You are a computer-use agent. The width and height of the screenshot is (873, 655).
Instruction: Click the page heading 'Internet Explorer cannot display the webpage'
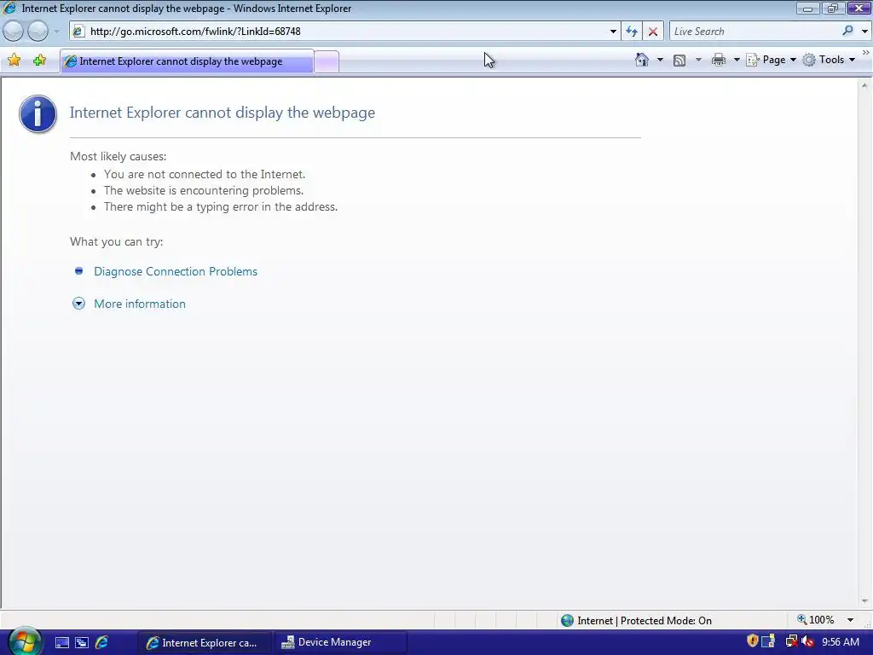point(223,113)
